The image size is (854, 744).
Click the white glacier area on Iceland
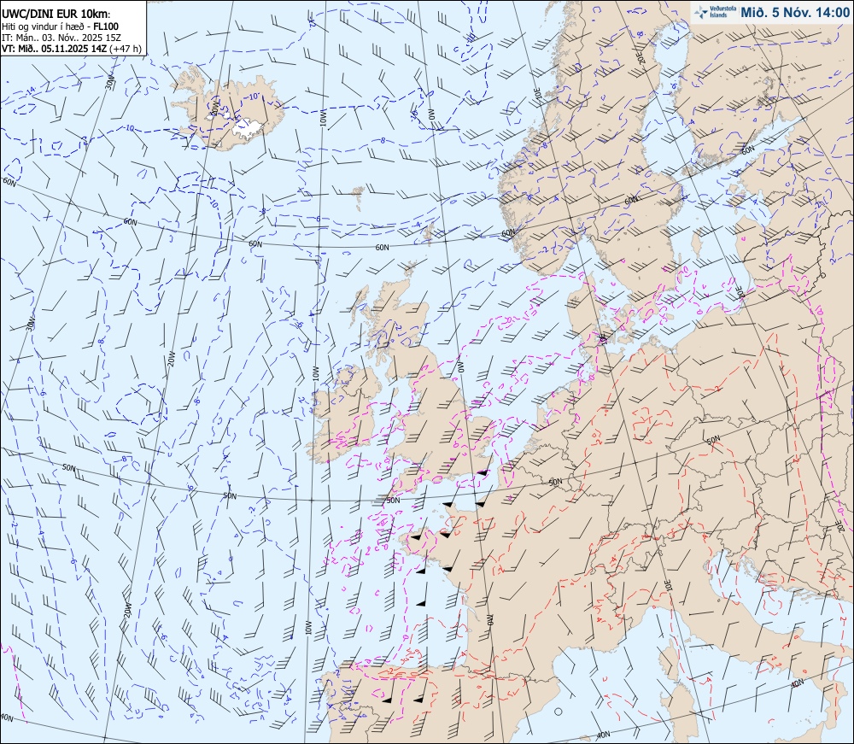click(x=248, y=128)
